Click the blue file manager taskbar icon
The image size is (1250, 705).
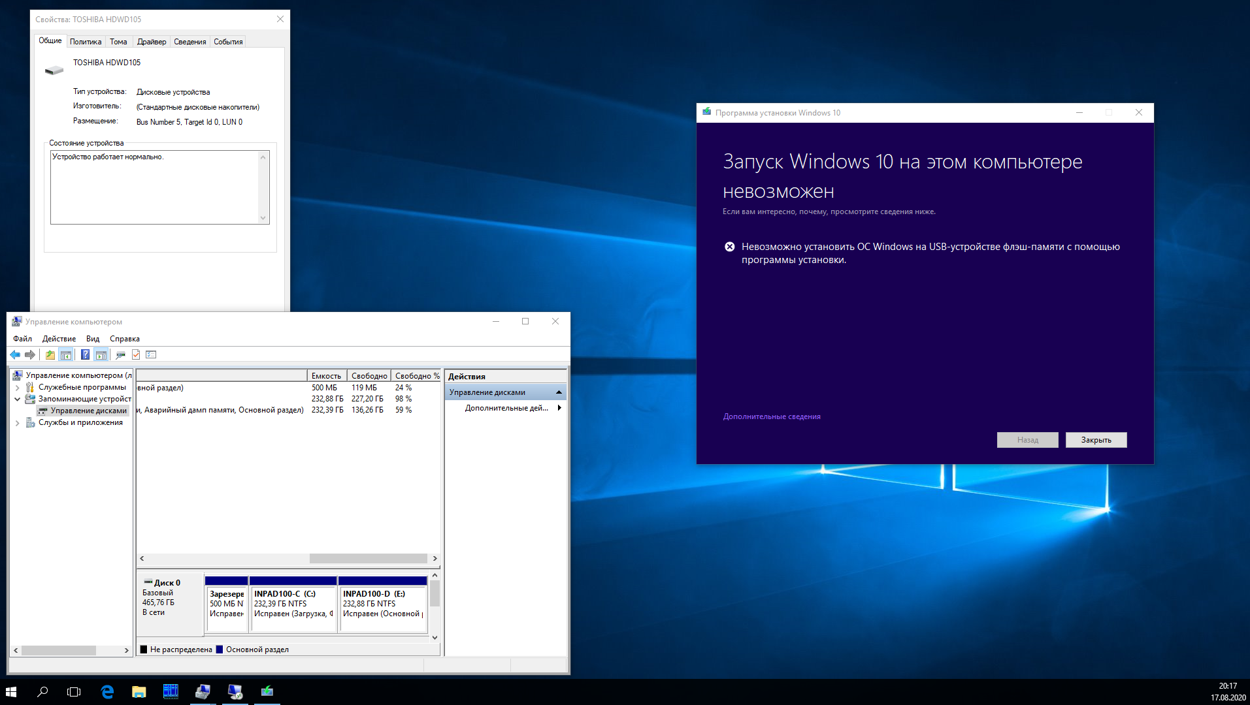coord(171,692)
